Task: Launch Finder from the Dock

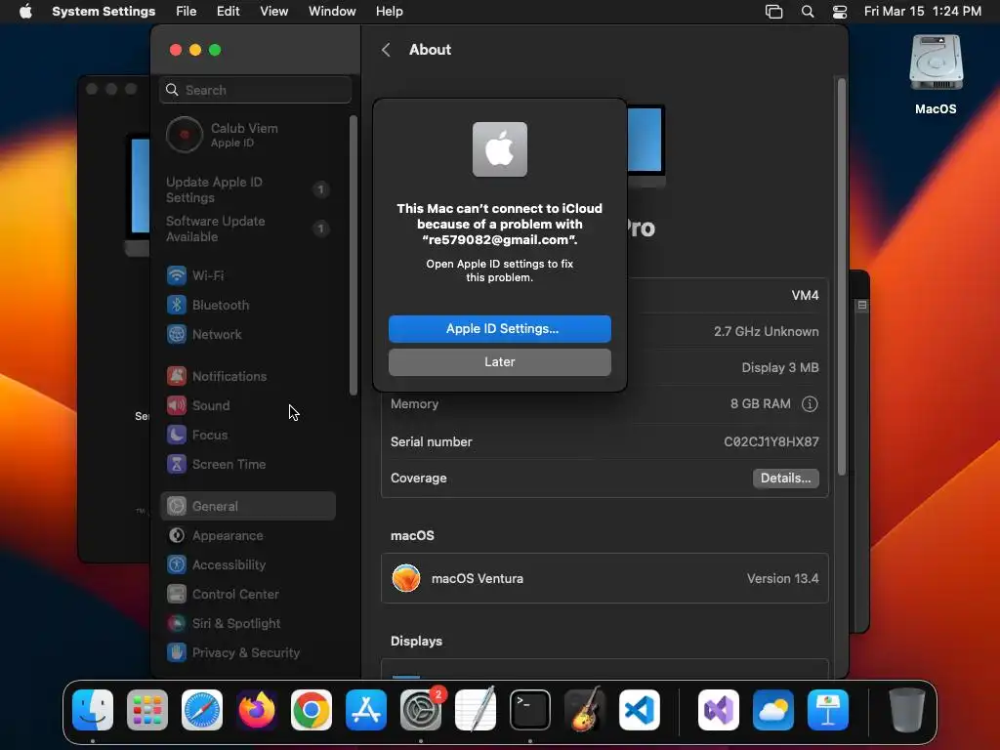Action: tap(93, 710)
